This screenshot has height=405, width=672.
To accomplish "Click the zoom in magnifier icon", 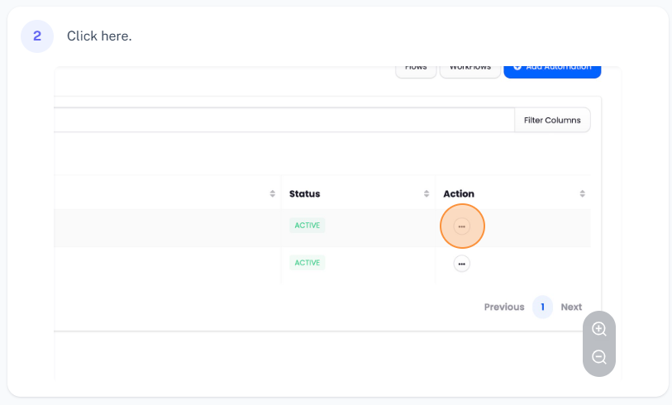I will pos(599,329).
